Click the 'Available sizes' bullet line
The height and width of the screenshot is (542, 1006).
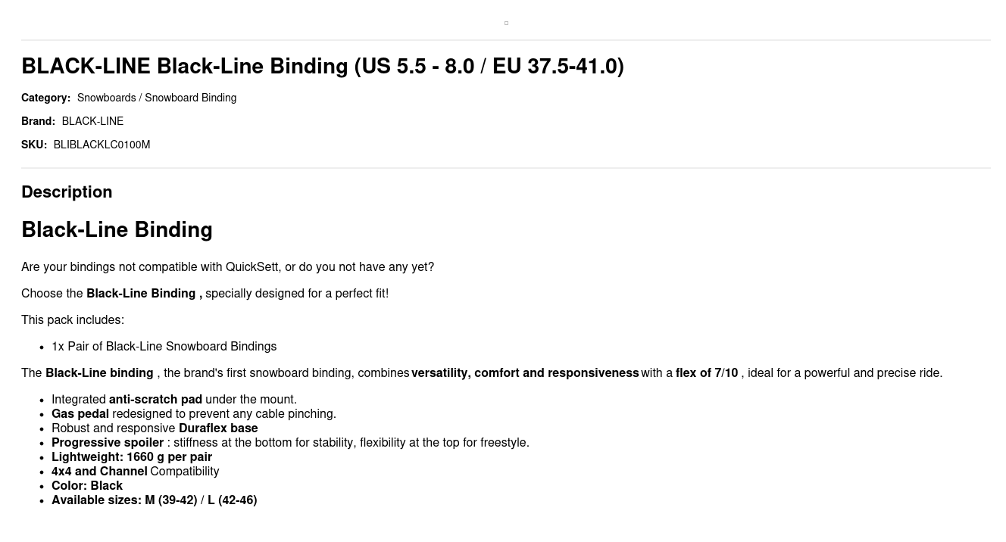click(x=155, y=500)
